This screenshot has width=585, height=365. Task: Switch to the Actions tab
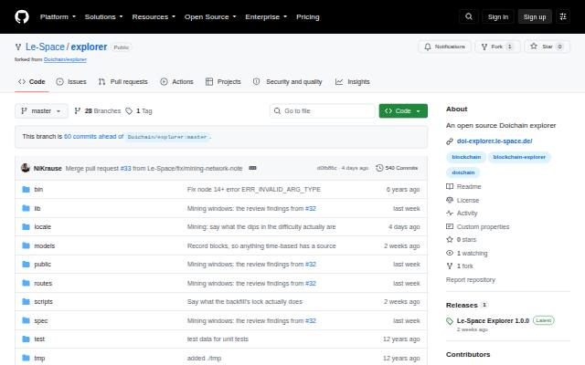[x=176, y=81]
